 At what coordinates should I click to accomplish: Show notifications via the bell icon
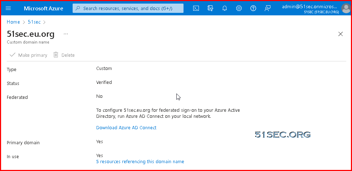tap(225, 8)
